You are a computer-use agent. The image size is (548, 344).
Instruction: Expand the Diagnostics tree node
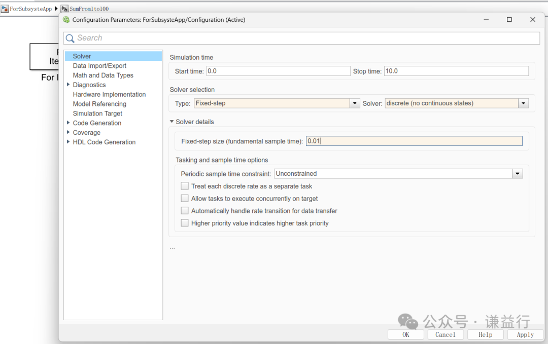point(68,85)
